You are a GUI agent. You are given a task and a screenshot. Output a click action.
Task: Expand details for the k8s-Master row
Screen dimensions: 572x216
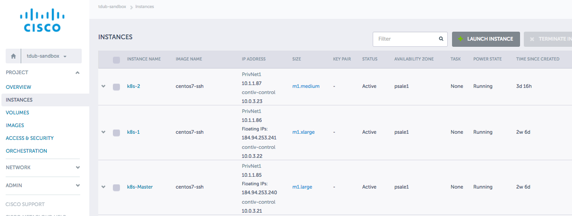click(x=103, y=187)
